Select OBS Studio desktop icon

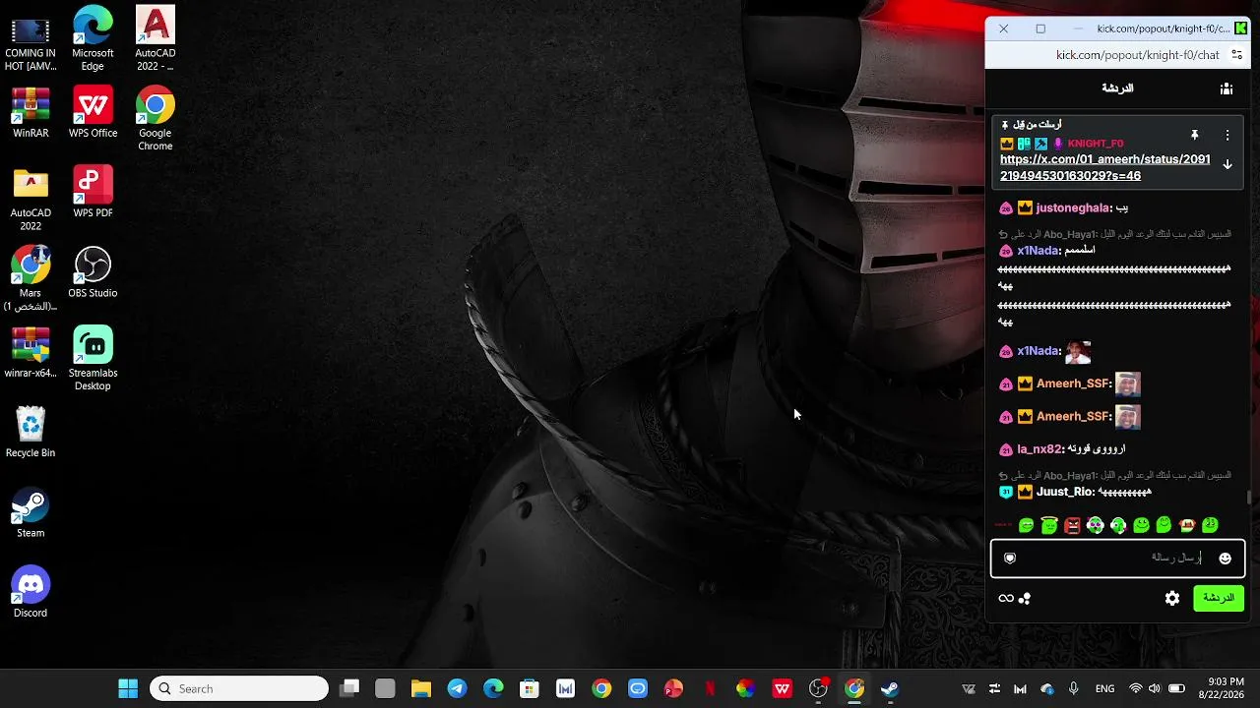click(93, 272)
